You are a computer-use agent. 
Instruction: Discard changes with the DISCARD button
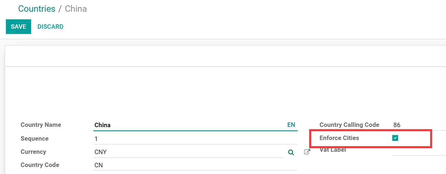click(50, 27)
